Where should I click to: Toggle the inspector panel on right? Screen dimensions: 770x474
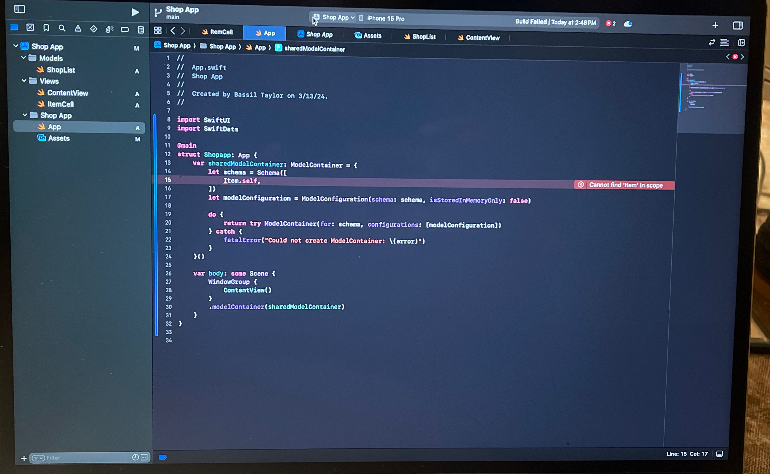[x=737, y=25]
